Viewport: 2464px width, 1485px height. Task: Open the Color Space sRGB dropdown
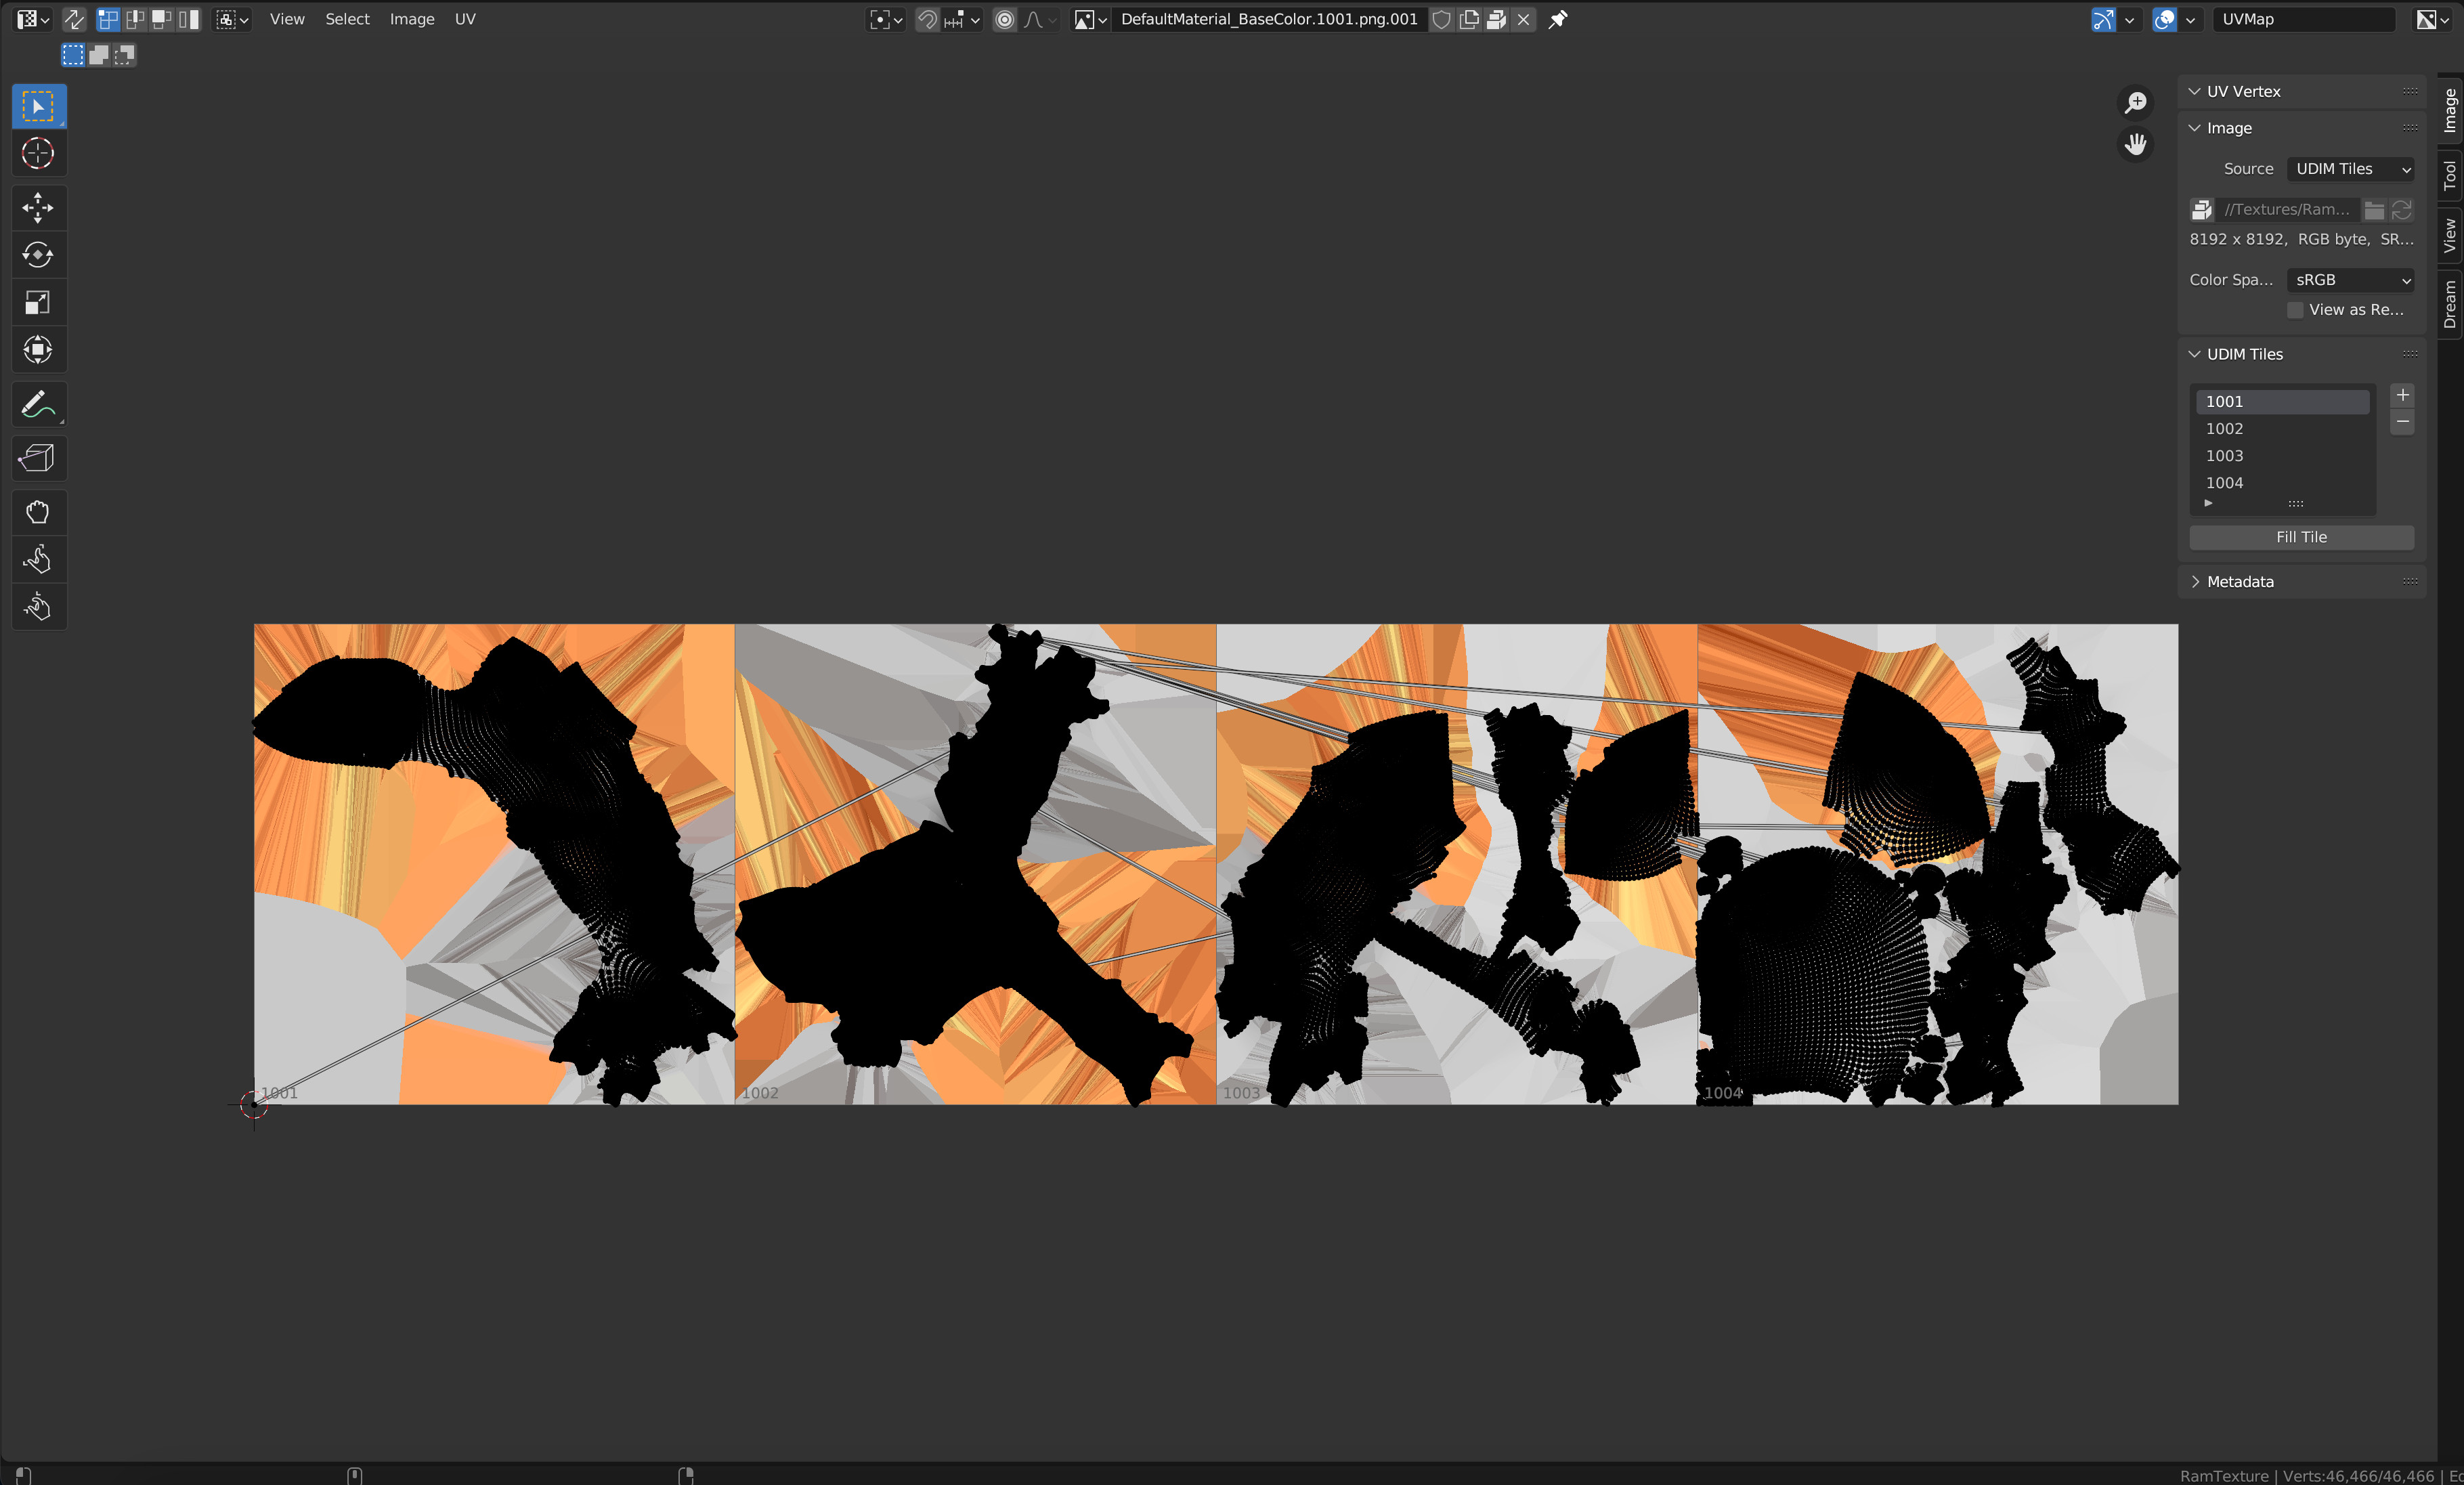click(x=2350, y=280)
